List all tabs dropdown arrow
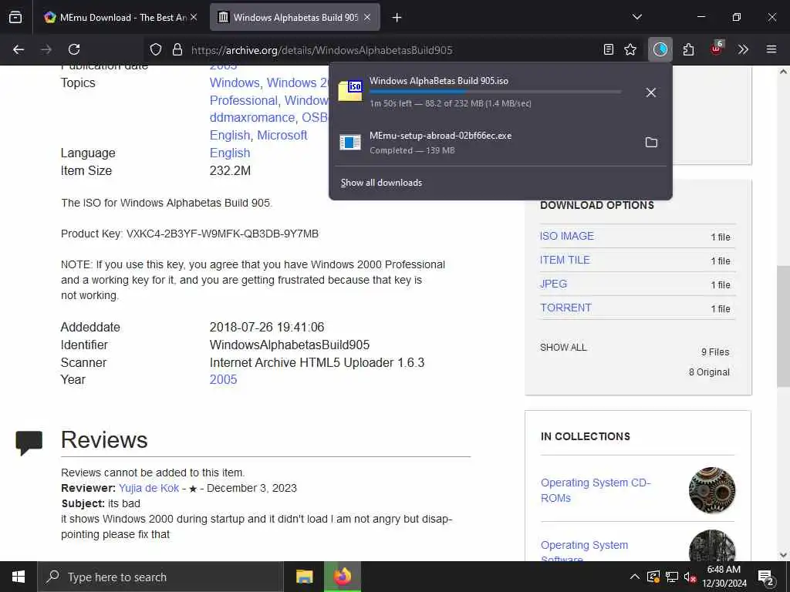Screen dimensions: 790x592 637,18
